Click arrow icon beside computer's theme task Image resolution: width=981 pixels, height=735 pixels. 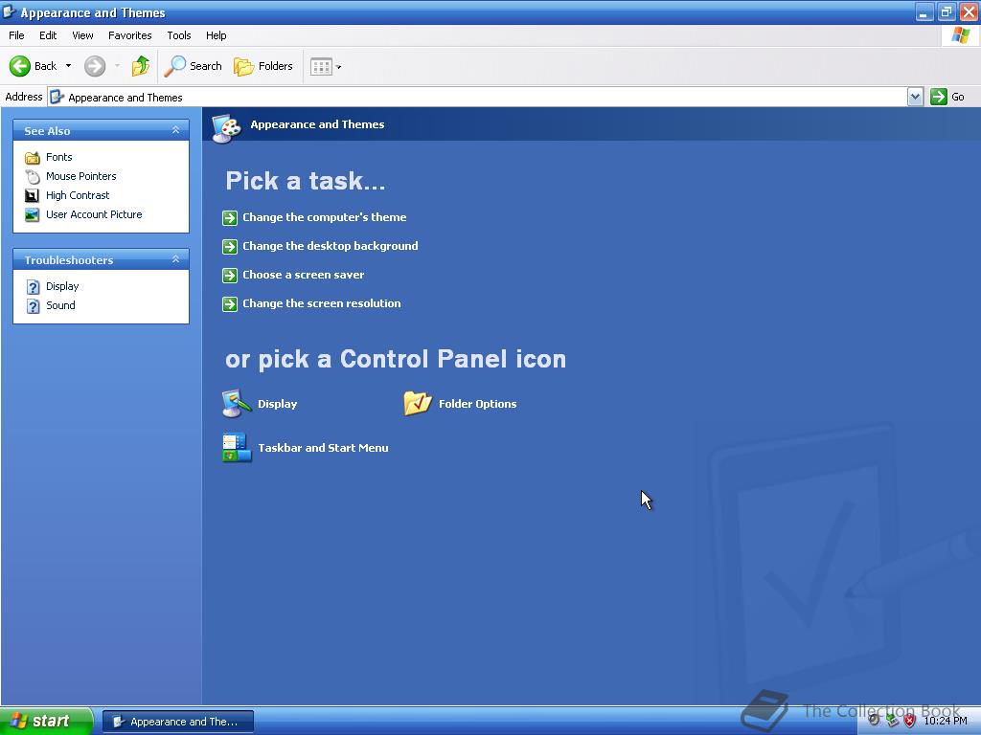coord(230,218)
